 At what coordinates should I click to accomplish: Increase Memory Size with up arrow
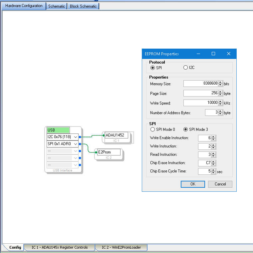[220, 82]
